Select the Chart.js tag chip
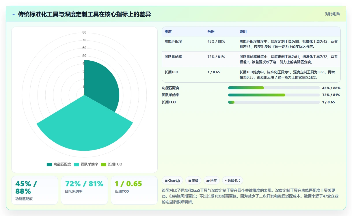352x216 pixels. (x=172, y=180)
